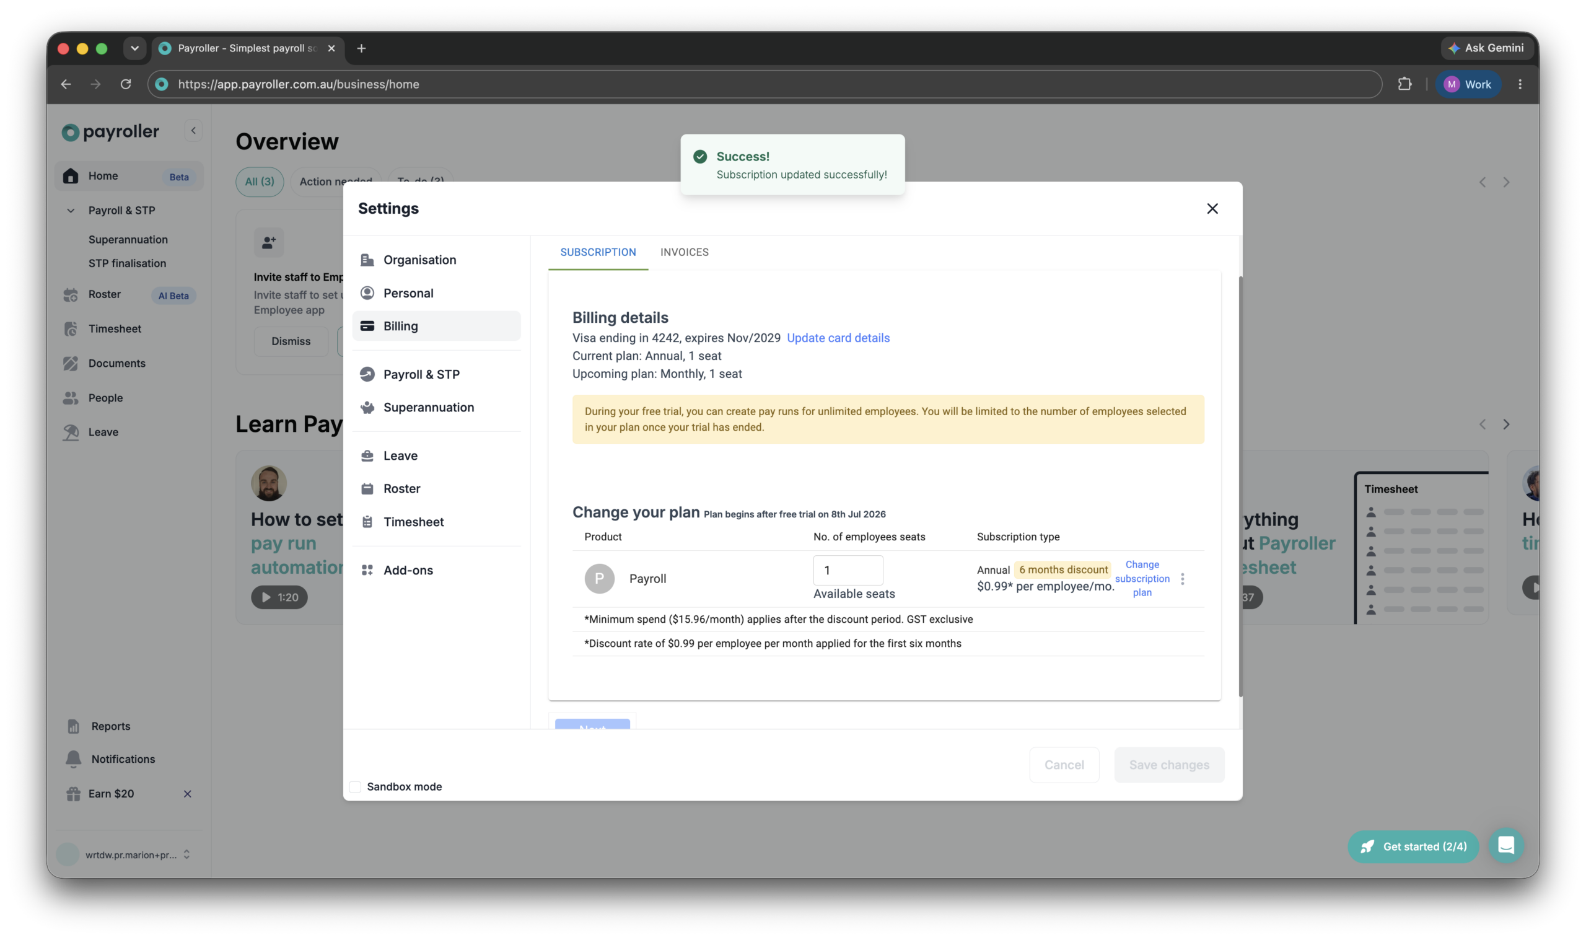Viewport: 1586px width, 940px height.
Task: Open the chat support bubble
Action: coord(1505,845)
